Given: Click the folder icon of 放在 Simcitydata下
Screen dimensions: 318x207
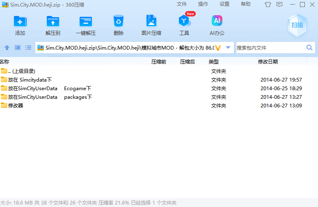Looking at the screenshot, I should (x=4, y=80).
